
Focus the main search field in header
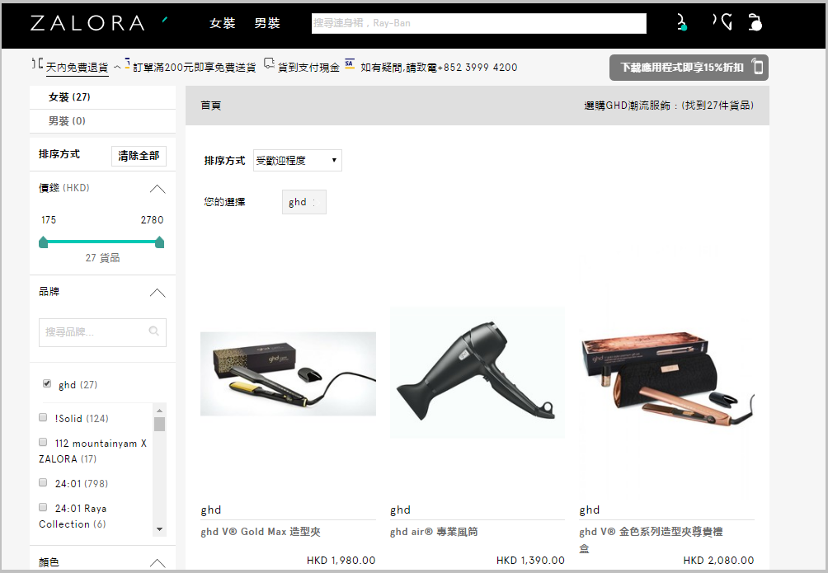[479, 23]
